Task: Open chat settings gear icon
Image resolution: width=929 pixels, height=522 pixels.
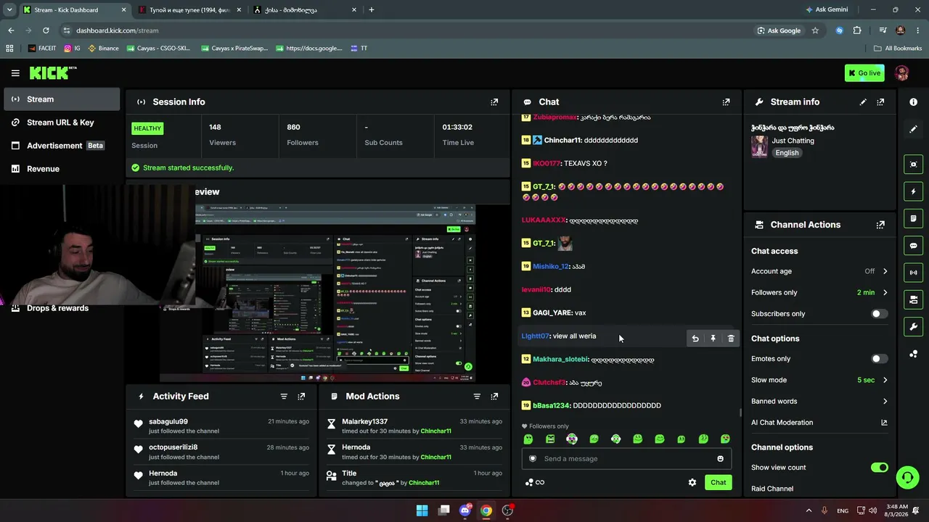Action: click(692, 483)
